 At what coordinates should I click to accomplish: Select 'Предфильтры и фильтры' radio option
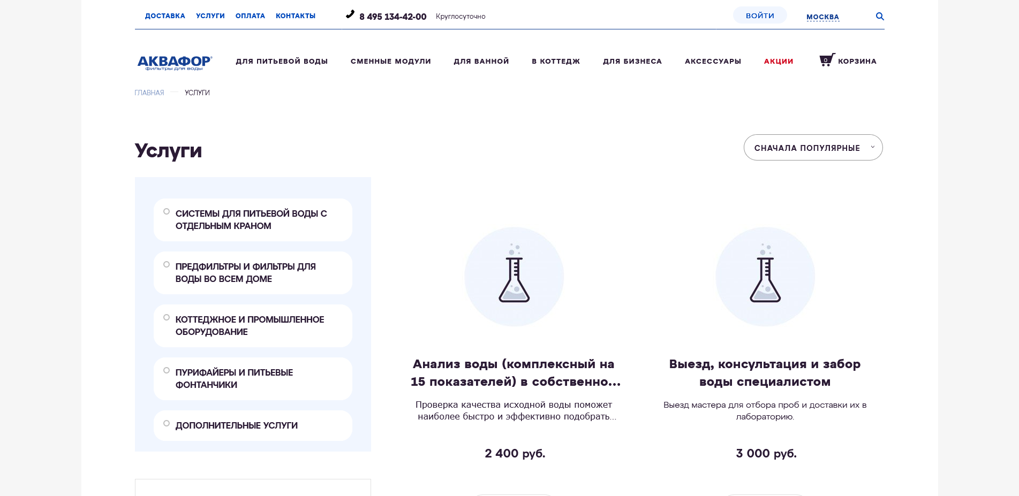pyautogui.click(x=167, y=265)
